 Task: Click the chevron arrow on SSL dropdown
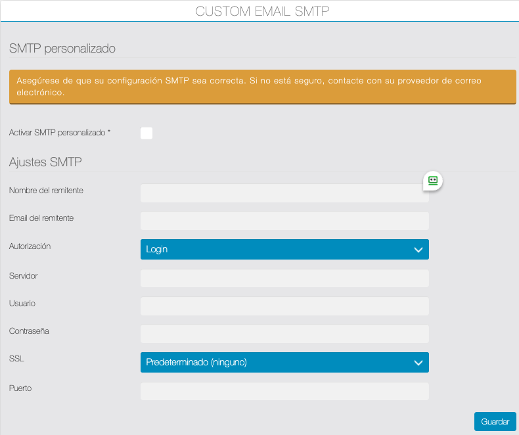[x=418, y=363]
